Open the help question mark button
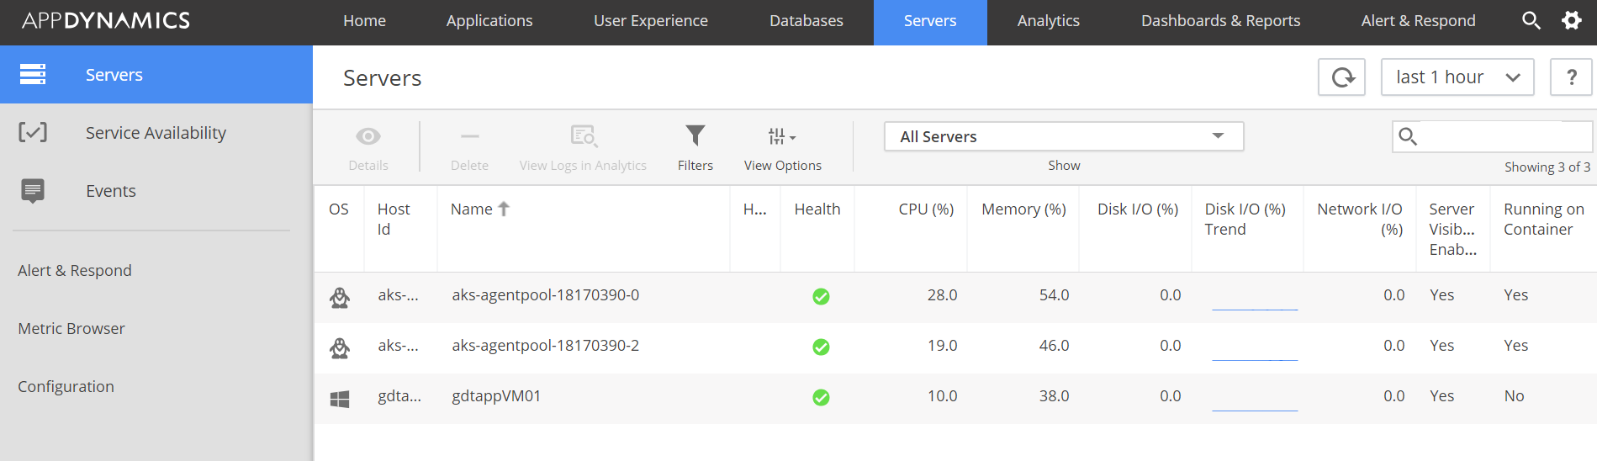 1571,77
